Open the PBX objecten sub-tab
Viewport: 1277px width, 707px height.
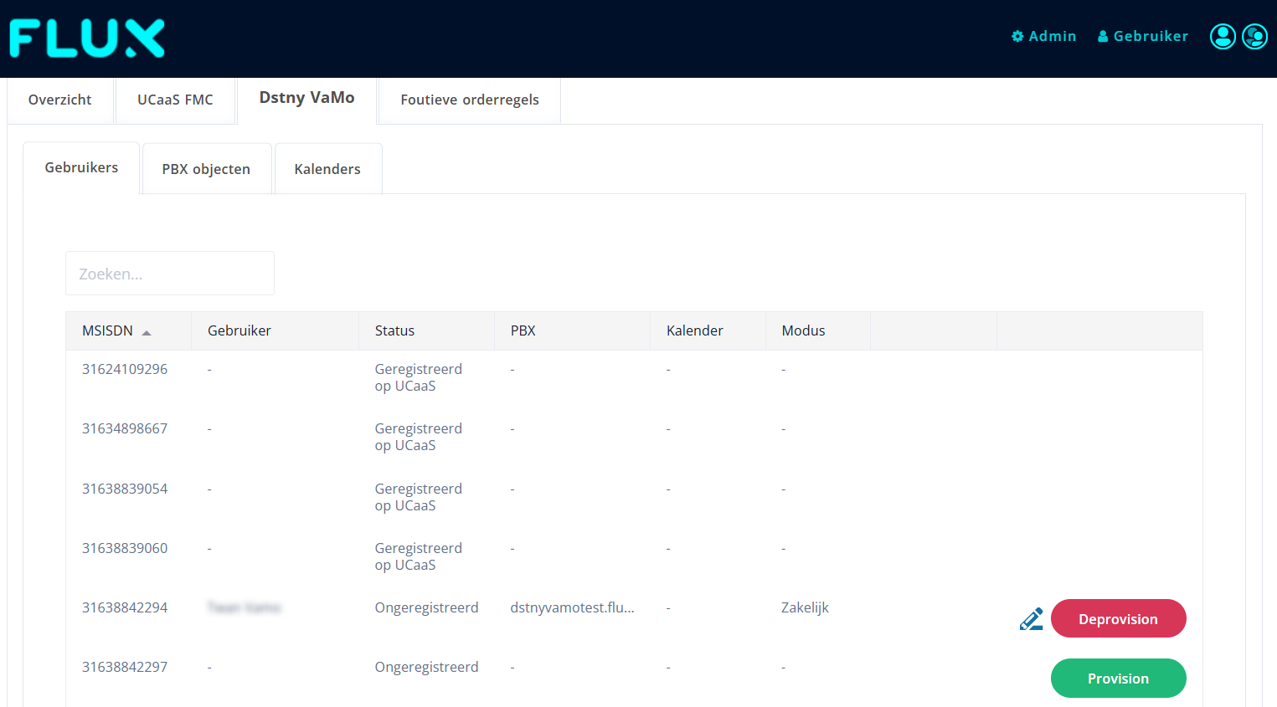206,169
